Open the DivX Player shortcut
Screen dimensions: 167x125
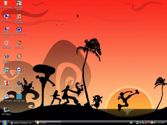point(6,111)
